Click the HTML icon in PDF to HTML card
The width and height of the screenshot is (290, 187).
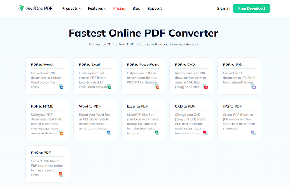tap(61, 133)
